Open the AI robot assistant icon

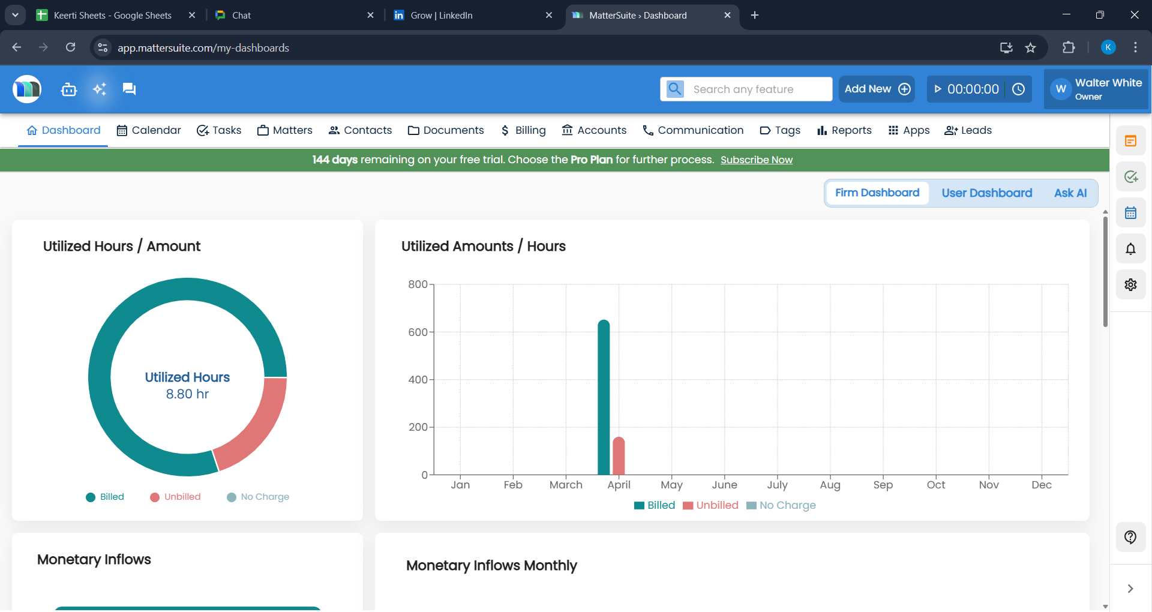click(x=68, y=89)
